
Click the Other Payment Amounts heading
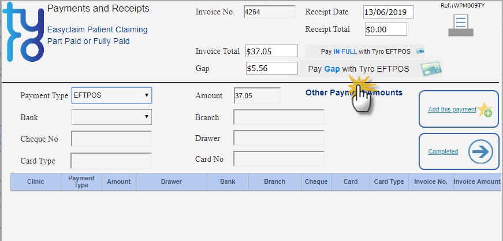(354, 92)
